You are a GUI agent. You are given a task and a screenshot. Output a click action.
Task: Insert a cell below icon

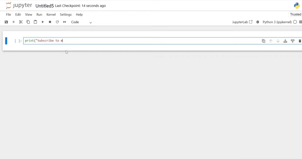pyautogui.click(x=292, y=41)
